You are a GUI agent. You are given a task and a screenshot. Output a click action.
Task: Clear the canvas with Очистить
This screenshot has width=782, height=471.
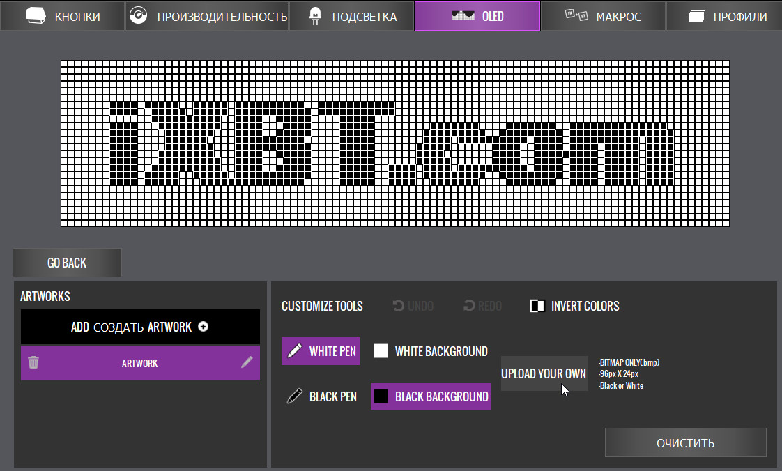pyautogui.click(x=685, y=442)
